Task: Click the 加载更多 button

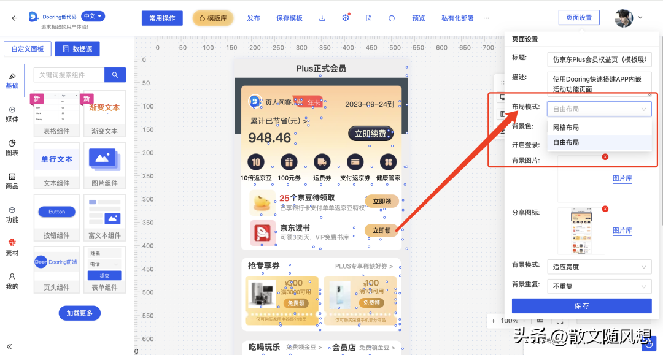Action: [79, 313]
